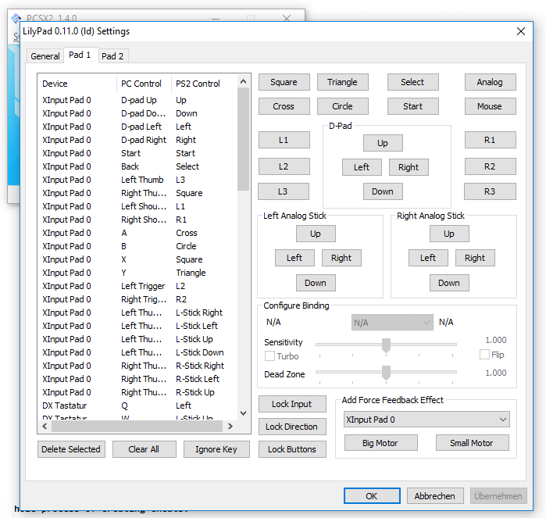Bind the Mouse button

[490, 106]
